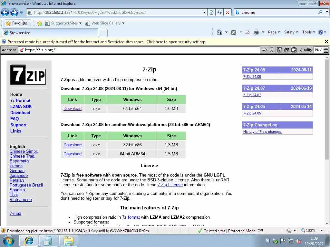Open the Tools menu

coord(308,32)
